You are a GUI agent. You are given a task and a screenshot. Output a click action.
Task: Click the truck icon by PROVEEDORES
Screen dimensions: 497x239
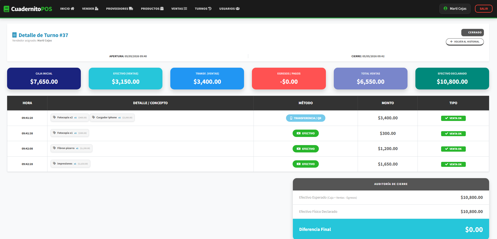click(x=131, y=8)
